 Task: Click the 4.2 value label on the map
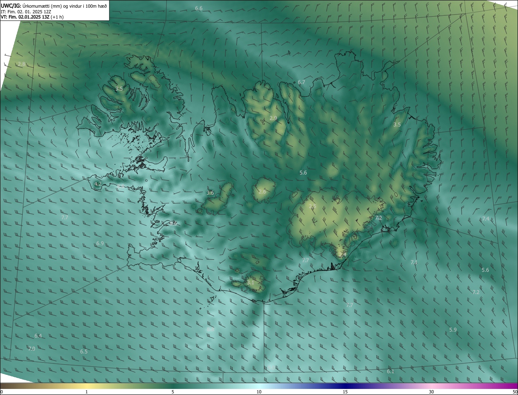98,184
